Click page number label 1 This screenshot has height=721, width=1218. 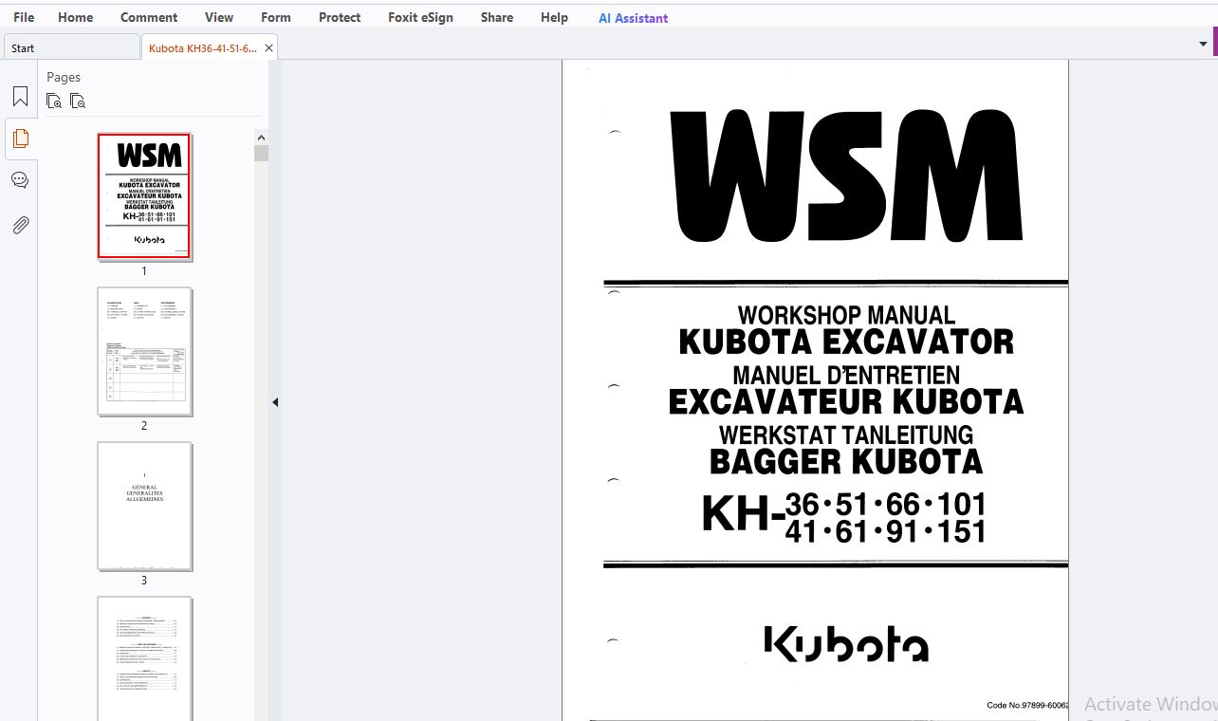click(x=144, y=270)
